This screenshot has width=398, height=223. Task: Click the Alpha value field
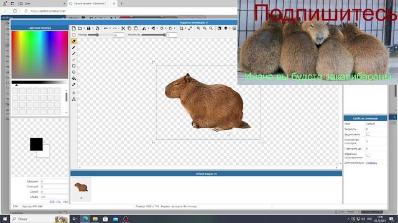point(54,197)
